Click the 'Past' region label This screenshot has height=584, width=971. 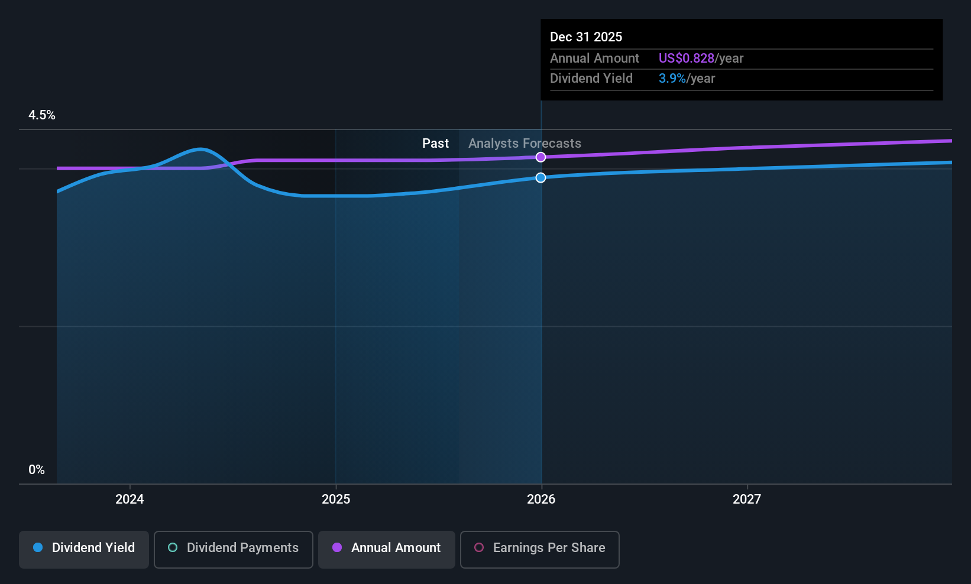tap(435, 144)
